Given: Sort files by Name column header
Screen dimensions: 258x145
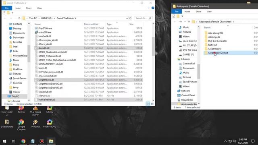Looking at the screenshot, I should point(37,24).
